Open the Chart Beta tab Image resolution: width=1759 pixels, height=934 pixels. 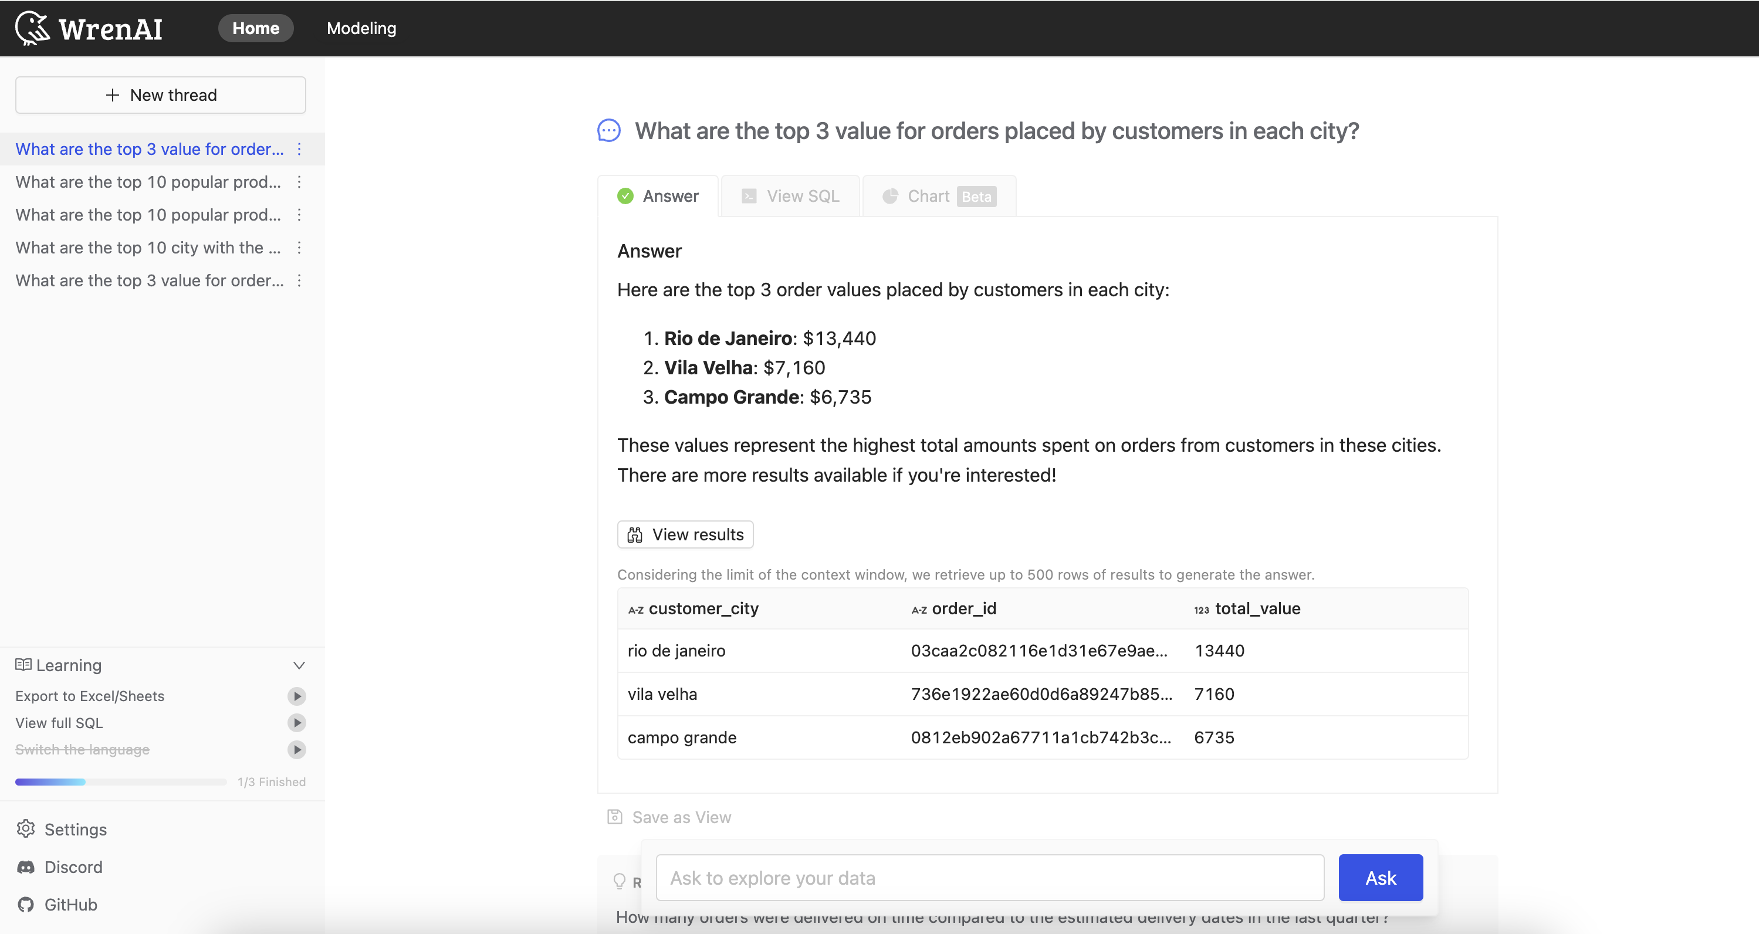click(939, 196)
